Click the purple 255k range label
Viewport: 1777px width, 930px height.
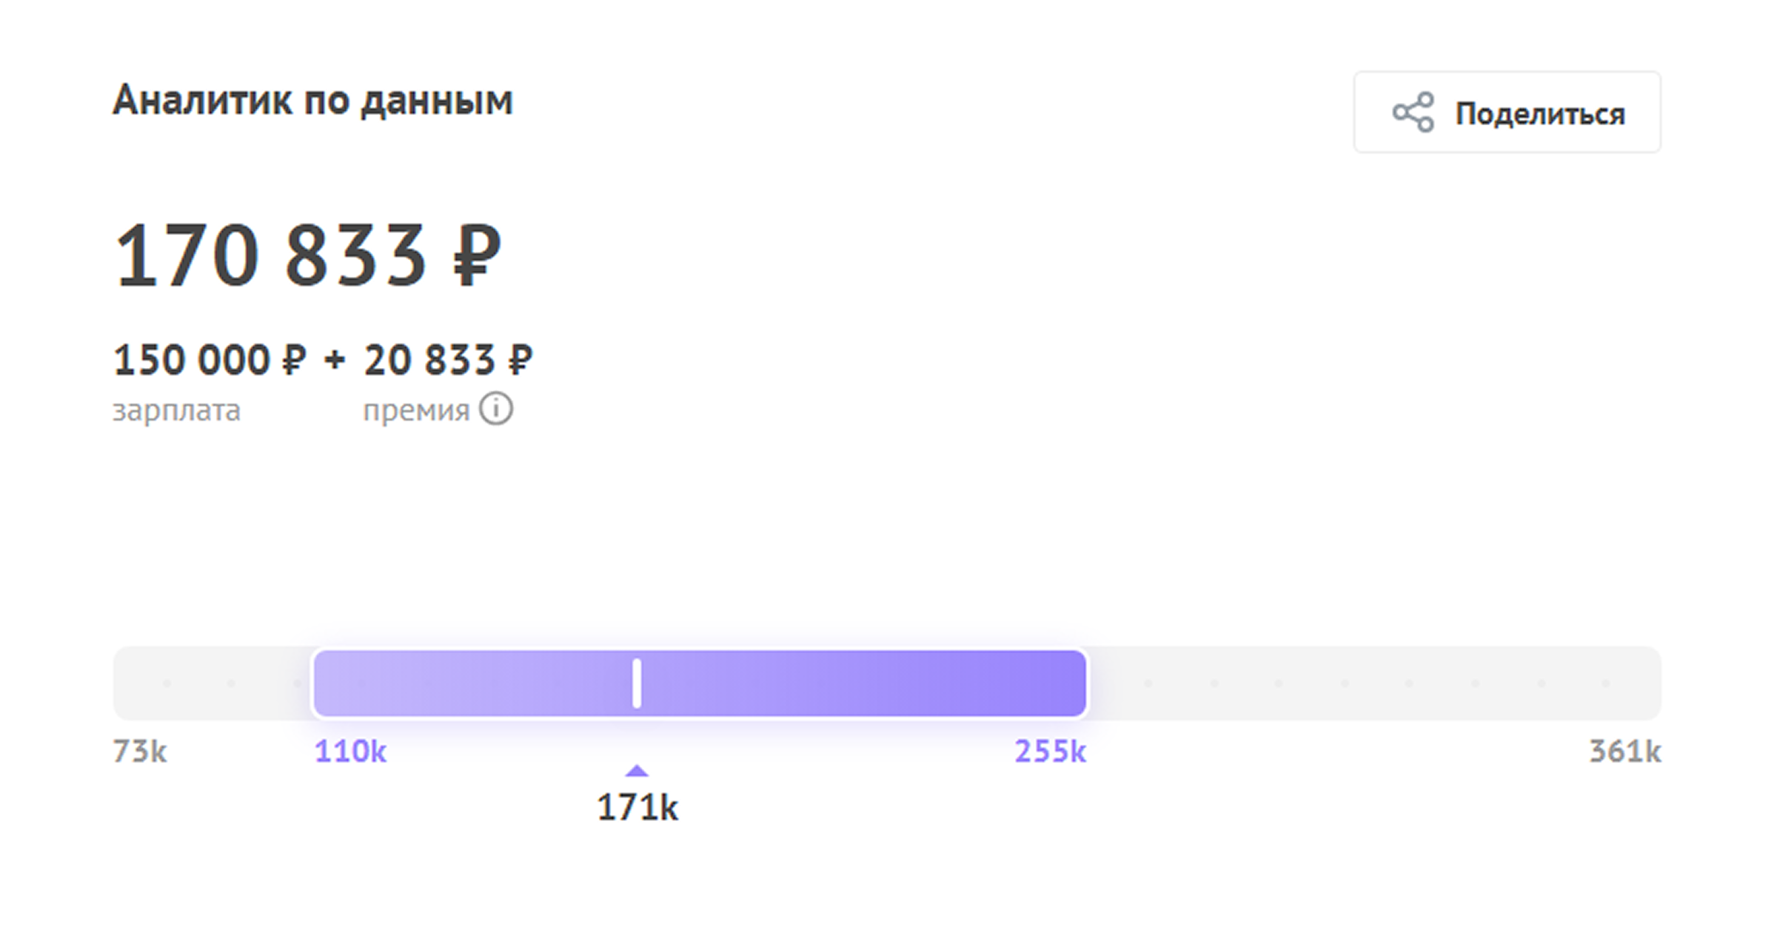click(x=1050, y=752)
